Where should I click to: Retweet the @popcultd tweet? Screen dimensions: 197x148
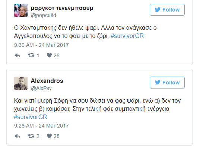click(31, 55)
